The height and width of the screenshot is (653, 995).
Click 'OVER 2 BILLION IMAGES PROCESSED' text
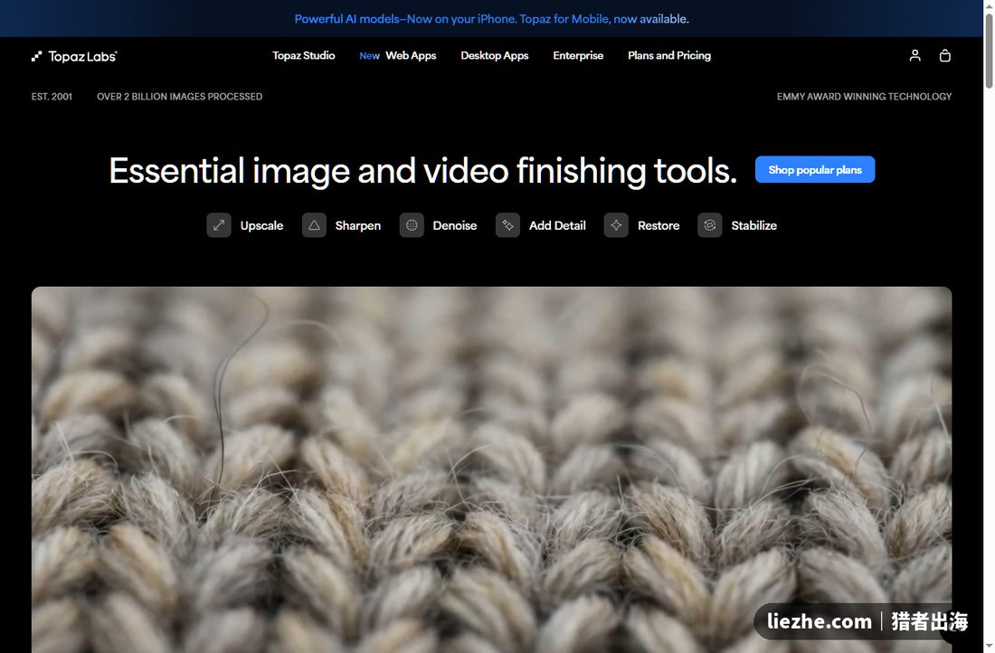tap(180, 97)
